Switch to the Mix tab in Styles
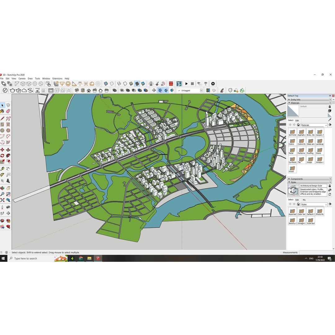Screen dimensions: 335x335 pyautogui.click(x=304, y=200)
